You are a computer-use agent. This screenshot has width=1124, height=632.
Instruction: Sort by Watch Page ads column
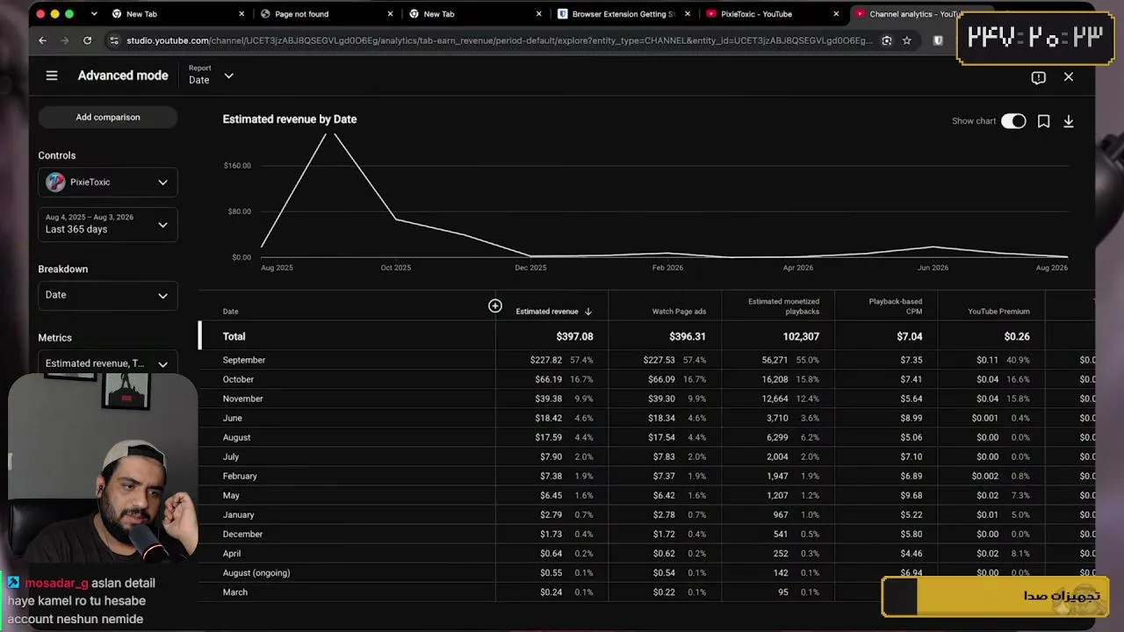click(679, 312)
